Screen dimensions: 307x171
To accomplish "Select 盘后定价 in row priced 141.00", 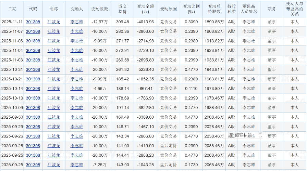I will [x=168, y=146].
